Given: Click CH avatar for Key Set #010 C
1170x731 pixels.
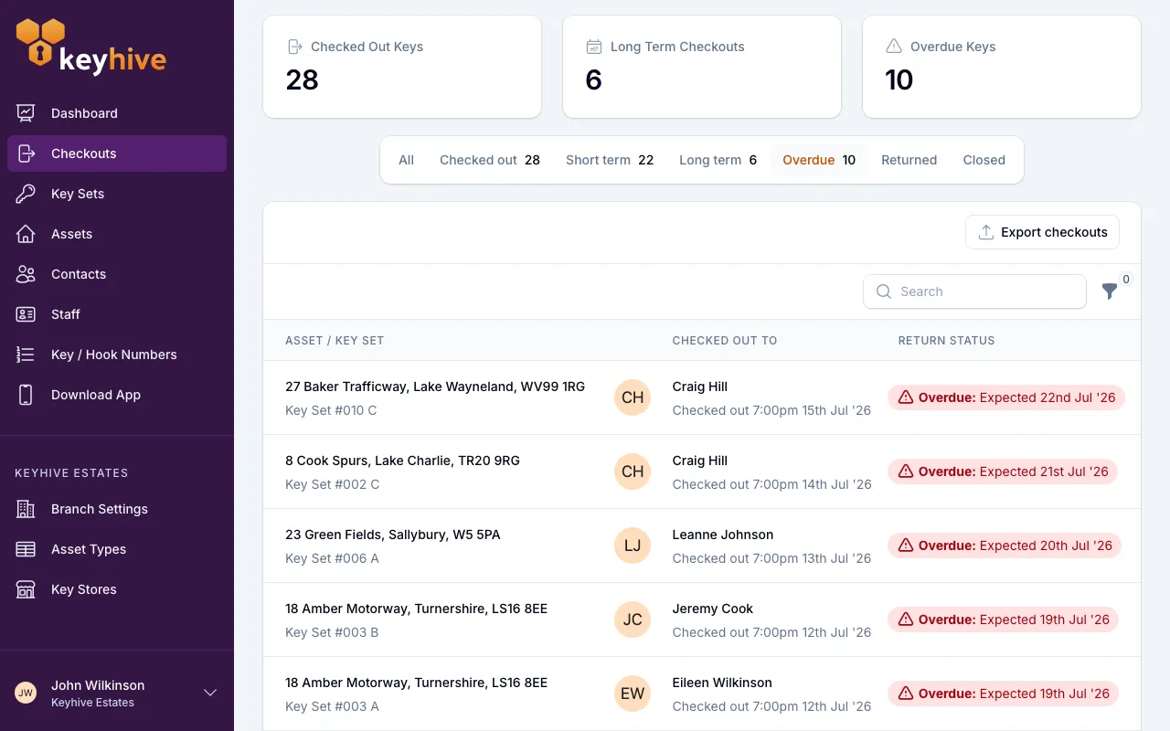Looking at the screenshot, I should pos(633,397).
